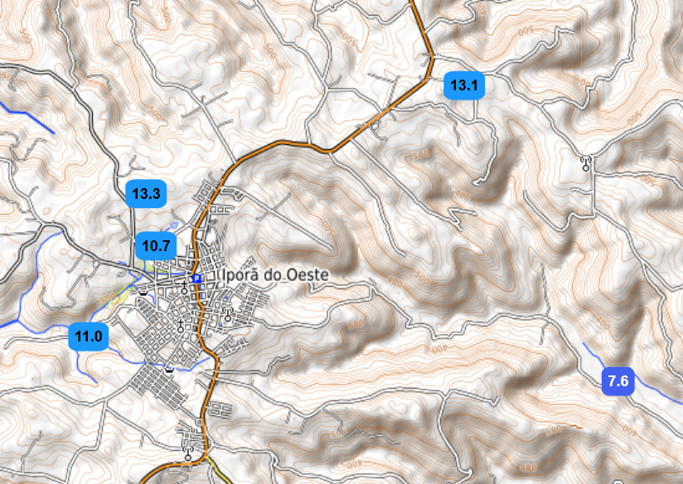
Task: Select the antenna tower icon on the eastern hills
Action: tap(587, 163)
